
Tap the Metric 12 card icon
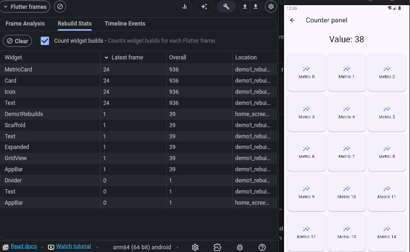(x=306, y=229)
